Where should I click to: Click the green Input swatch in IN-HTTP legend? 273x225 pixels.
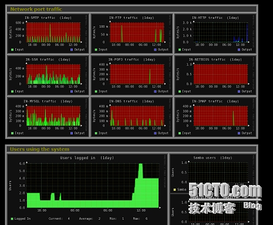[x=180, y=50]
